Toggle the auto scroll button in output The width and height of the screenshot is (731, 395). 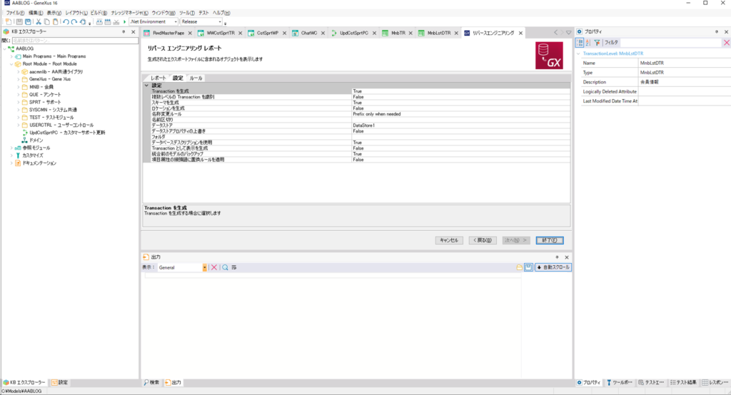[553, 267]
